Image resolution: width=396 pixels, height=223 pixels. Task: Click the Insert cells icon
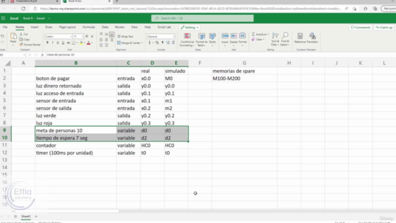[x=225, y=36]
